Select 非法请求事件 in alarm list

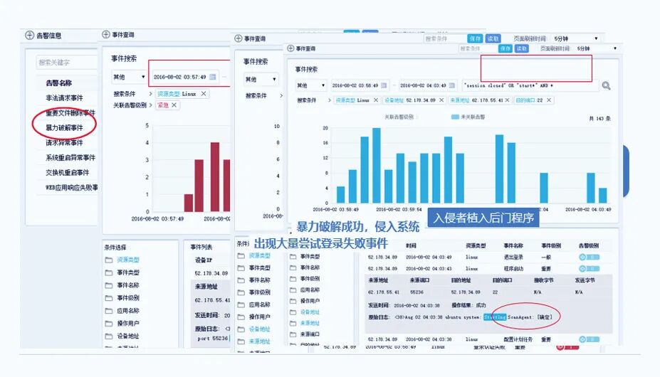click(x=64, y=98)
